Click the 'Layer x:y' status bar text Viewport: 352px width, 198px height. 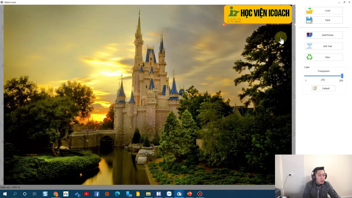click(10, 187)
